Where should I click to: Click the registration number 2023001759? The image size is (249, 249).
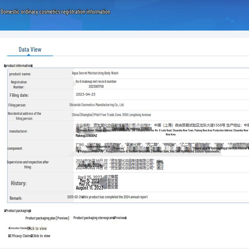(x=96, y=87)
